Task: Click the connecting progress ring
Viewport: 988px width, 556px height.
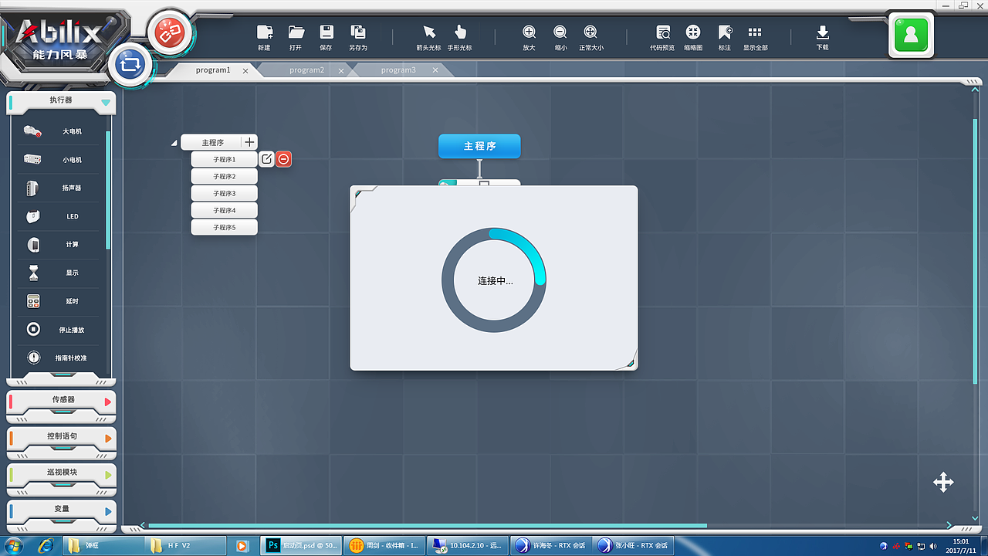Action: click(494, 280)
